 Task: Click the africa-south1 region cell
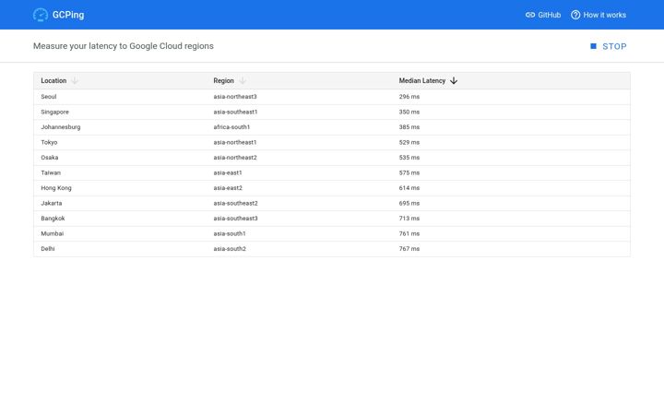tap(231, 127)
